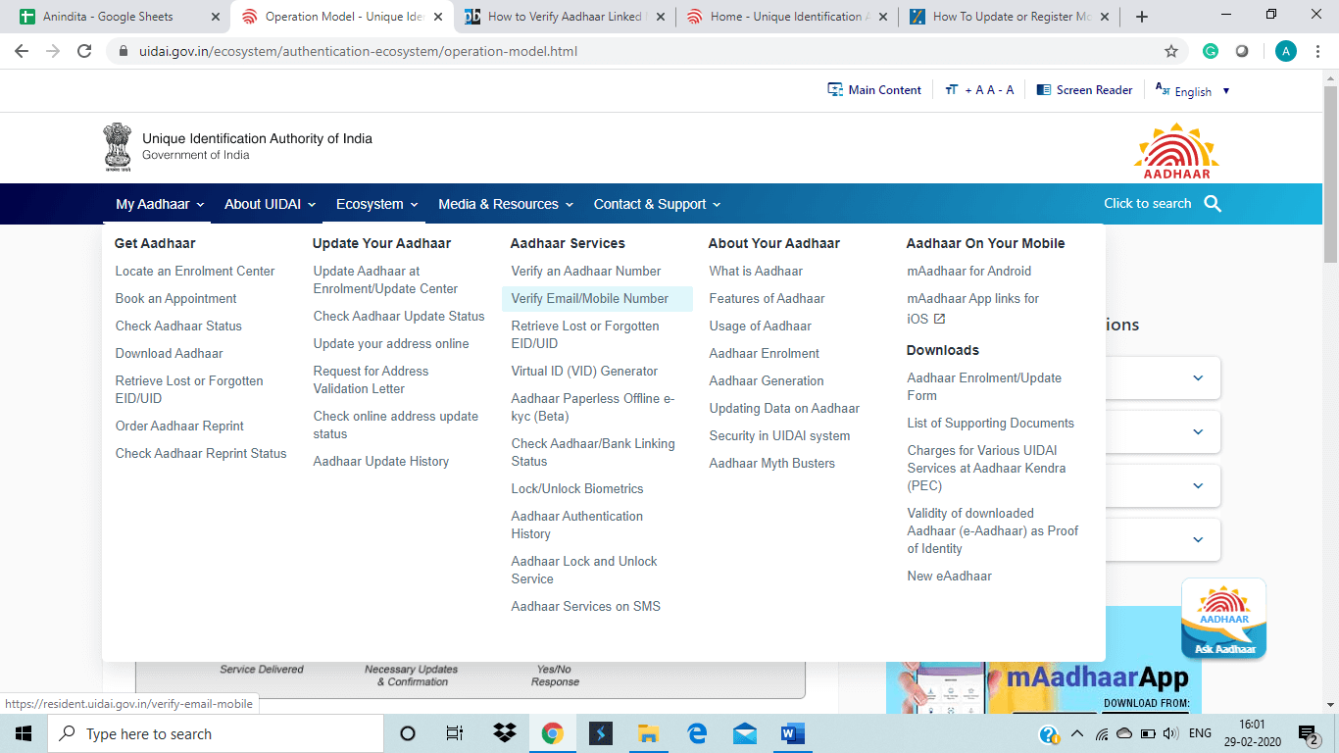Open the Ask Aadhaar chatbot icon
This screenshot has width=1339, height=753.
pos(1223,619)
